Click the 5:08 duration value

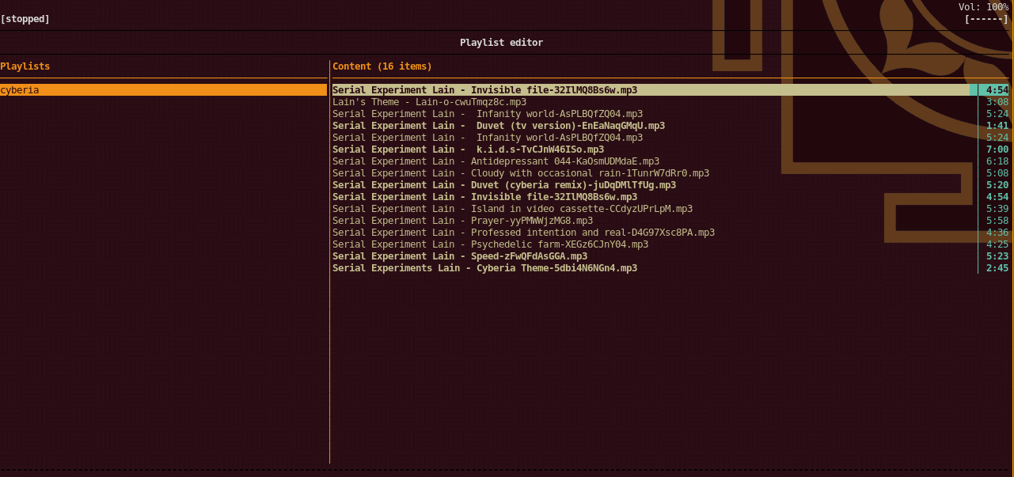997,173
